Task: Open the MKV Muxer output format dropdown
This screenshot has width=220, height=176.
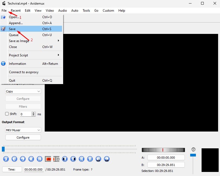Action: (23, 130)
